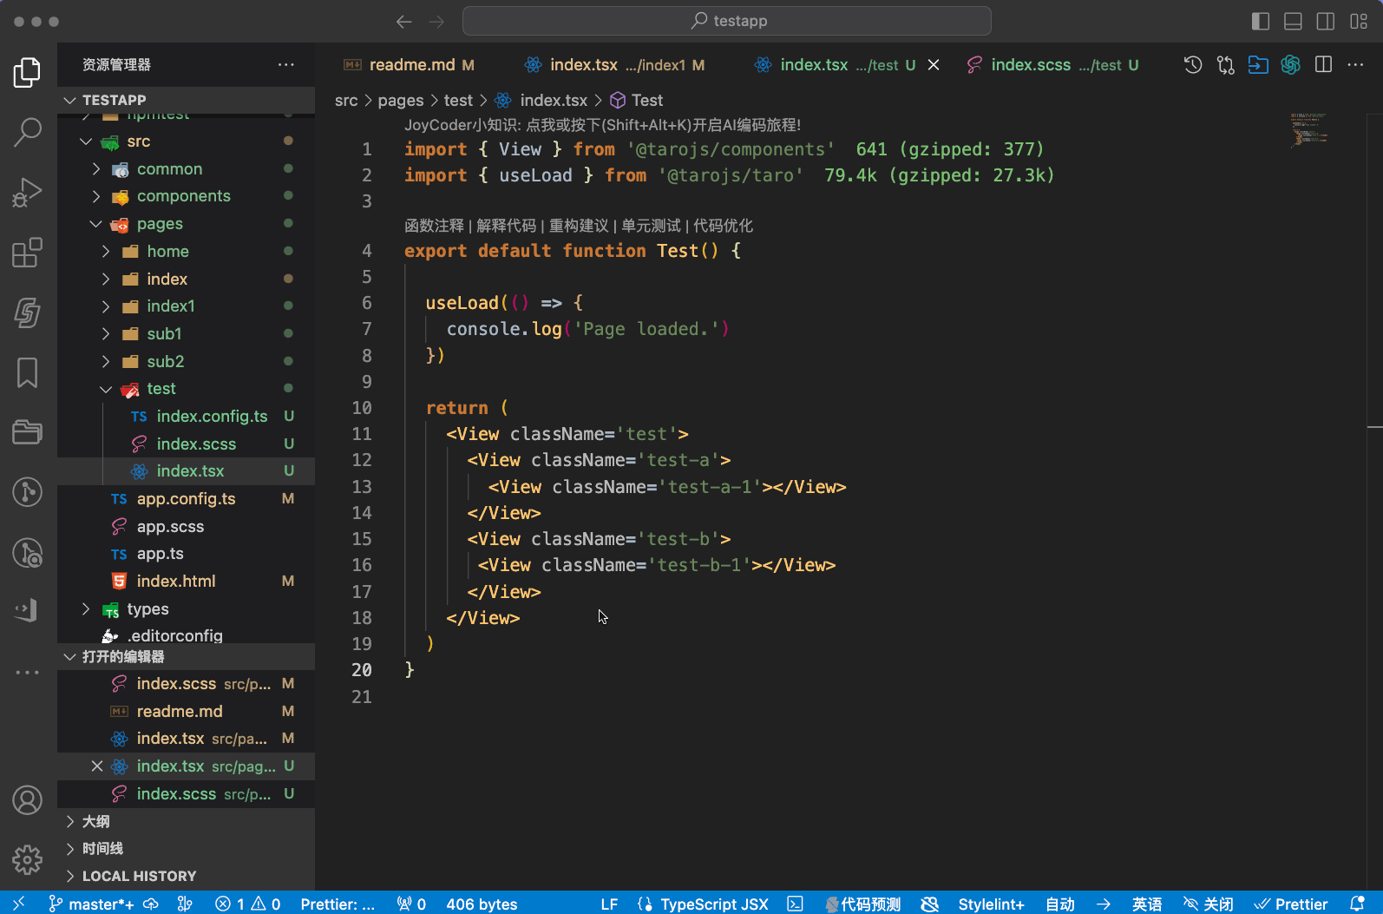Change LF end of line sequence
The image size is (1383, 914).
pos(609,904)
